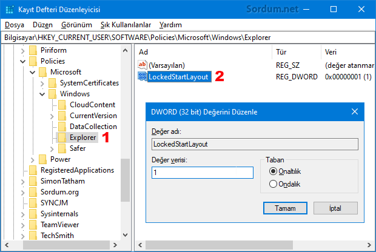This screenshot has width=376, height=252.
Task: Expand the Sysinternals key
Action: [x=23, y=214]
